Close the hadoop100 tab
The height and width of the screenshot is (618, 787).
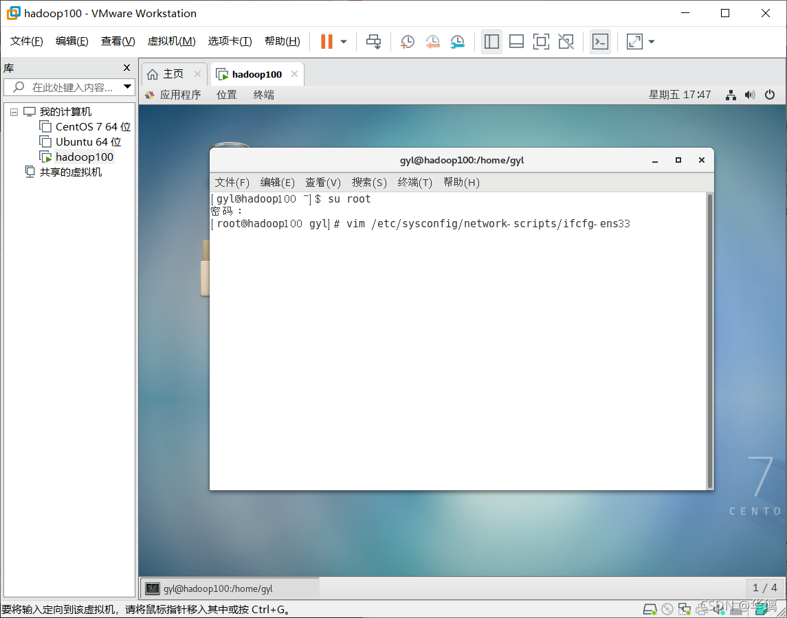point(295,74)
